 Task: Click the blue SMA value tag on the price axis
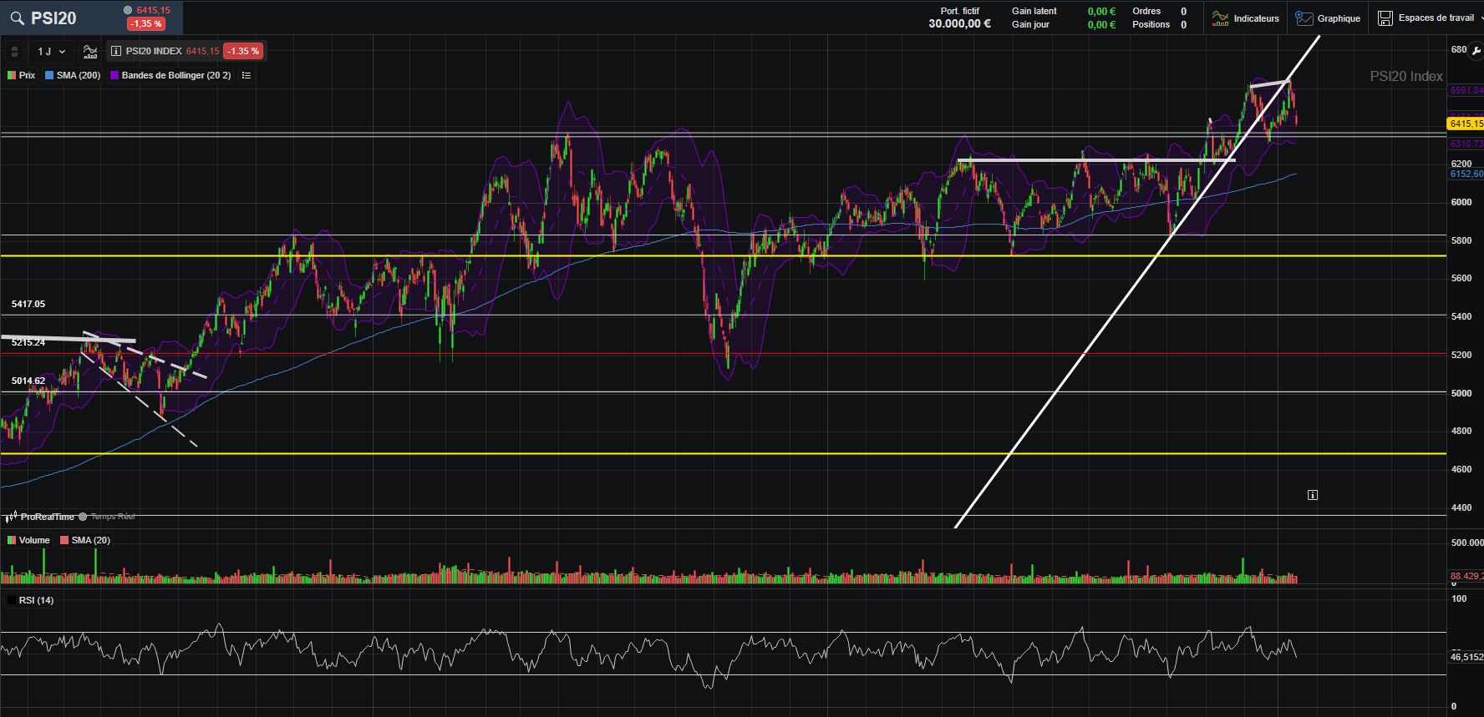1466,174
